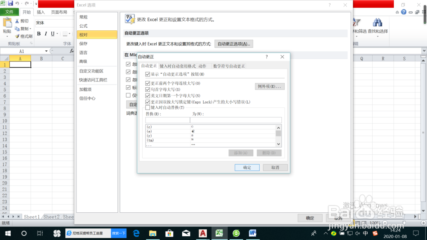Open Mail app from taskbar
This screenshot has width=427, height=240.
tap(186, 233)
